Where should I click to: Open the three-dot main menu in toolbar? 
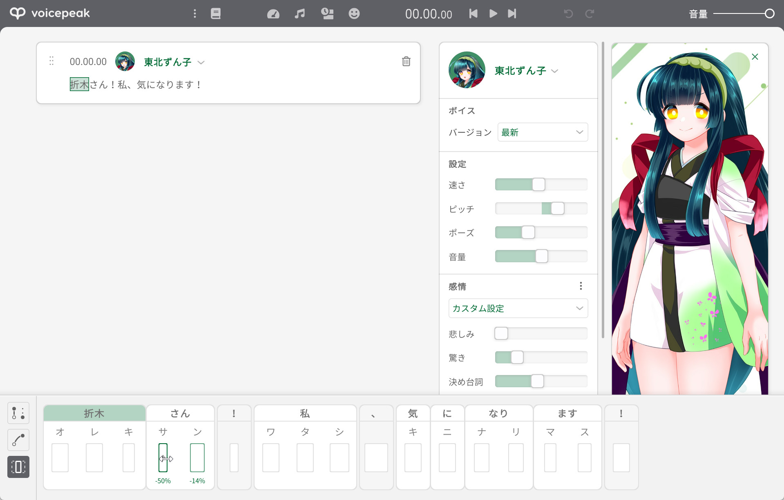(194, 13)
